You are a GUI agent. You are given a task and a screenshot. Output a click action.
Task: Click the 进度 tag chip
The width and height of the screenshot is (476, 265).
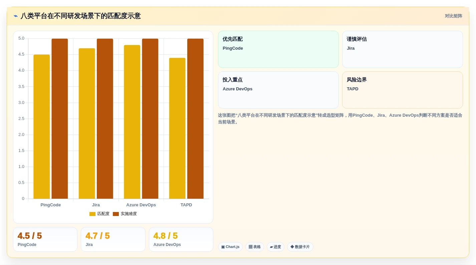click(275, 247)
